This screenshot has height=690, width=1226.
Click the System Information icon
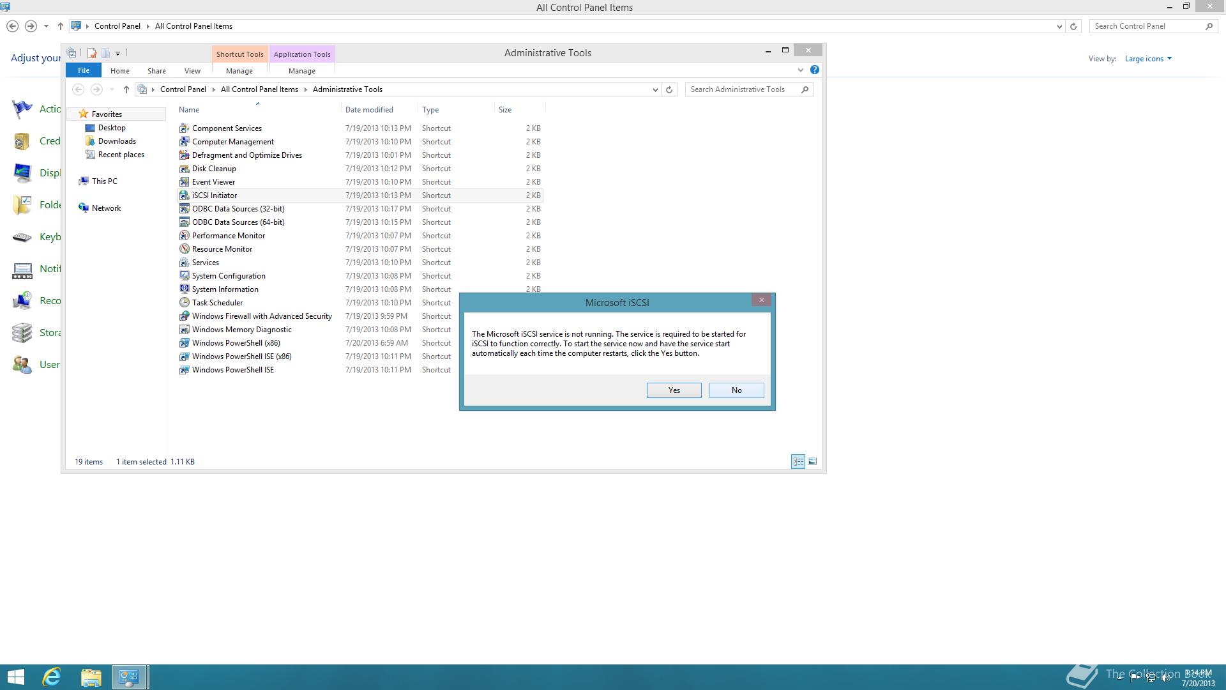184,289
